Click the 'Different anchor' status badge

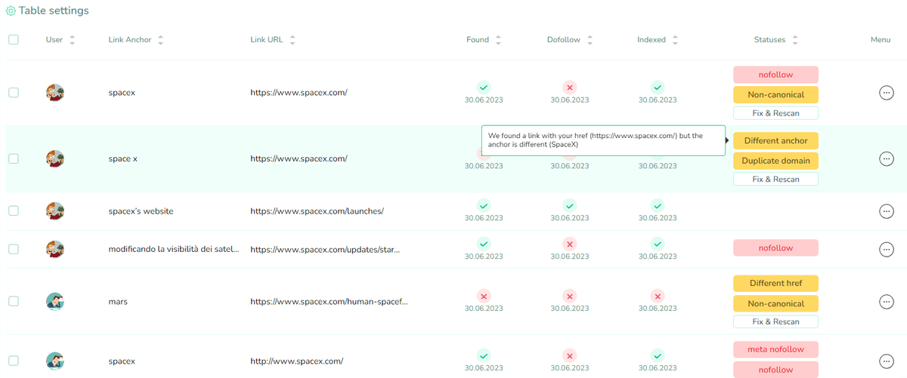point(775,140)
